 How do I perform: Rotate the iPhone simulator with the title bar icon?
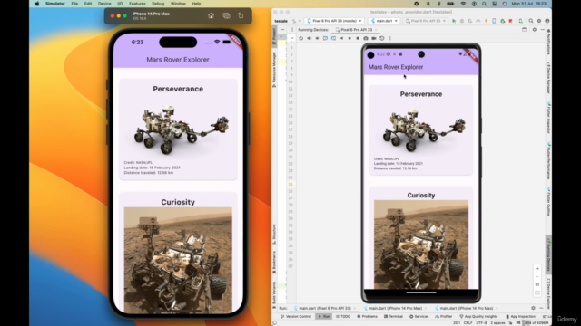[x=241, y=16]
